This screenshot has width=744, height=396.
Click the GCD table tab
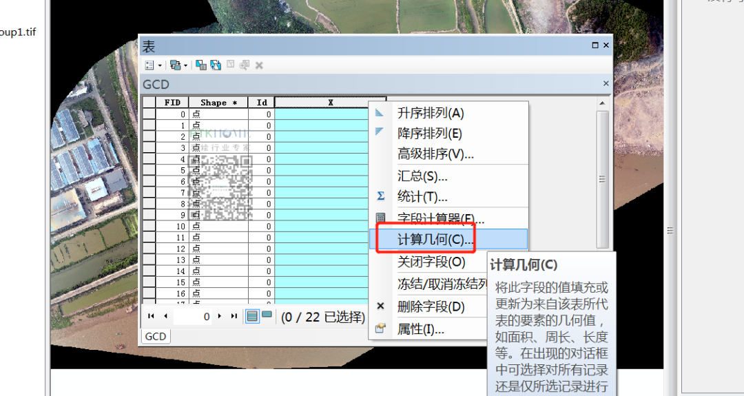156,336
